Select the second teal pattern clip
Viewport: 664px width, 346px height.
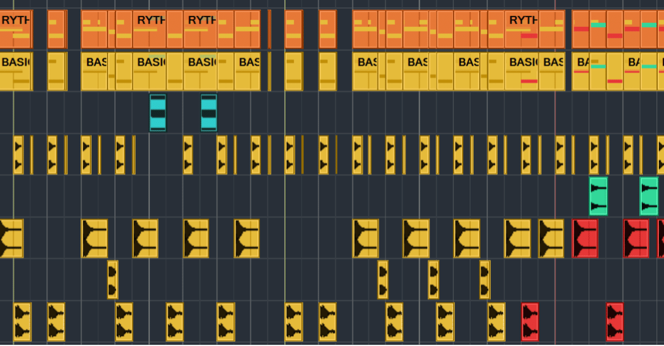point(208,112)
